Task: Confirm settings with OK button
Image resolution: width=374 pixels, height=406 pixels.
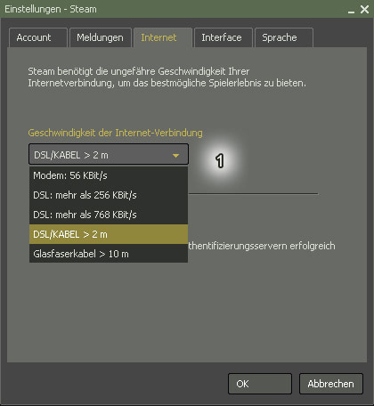Action: pyautogui.click(x=260, y=384)
